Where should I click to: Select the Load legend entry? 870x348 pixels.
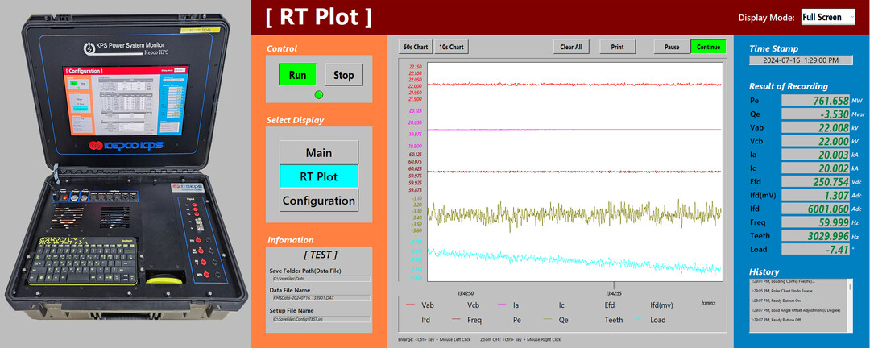(658, 320)
